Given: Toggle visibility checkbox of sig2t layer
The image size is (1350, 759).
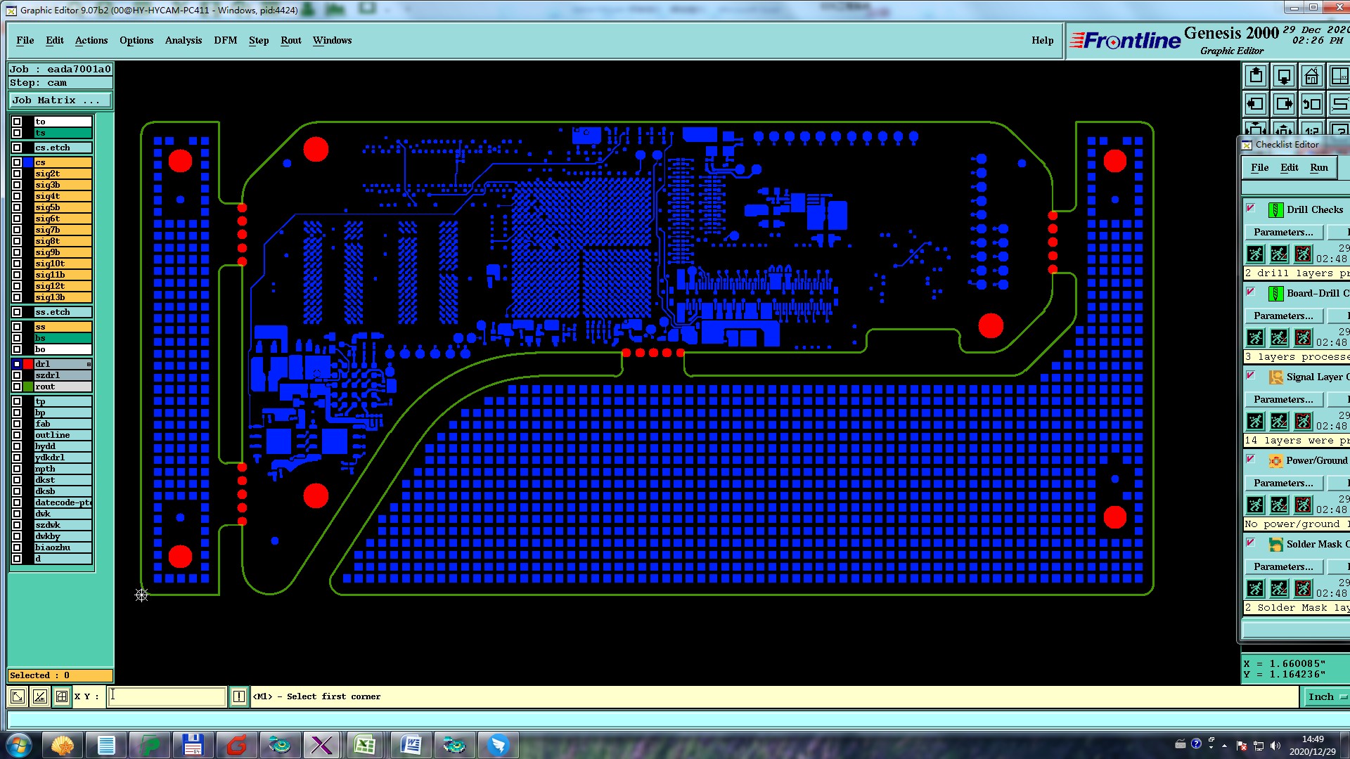Looking at the screenshot, I should click(x=17, y=174).
